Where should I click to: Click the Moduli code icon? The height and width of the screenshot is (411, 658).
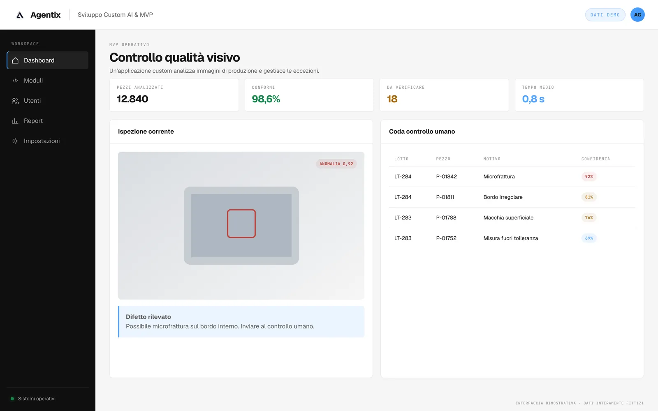pyautogui.click(x=15, y=81)
